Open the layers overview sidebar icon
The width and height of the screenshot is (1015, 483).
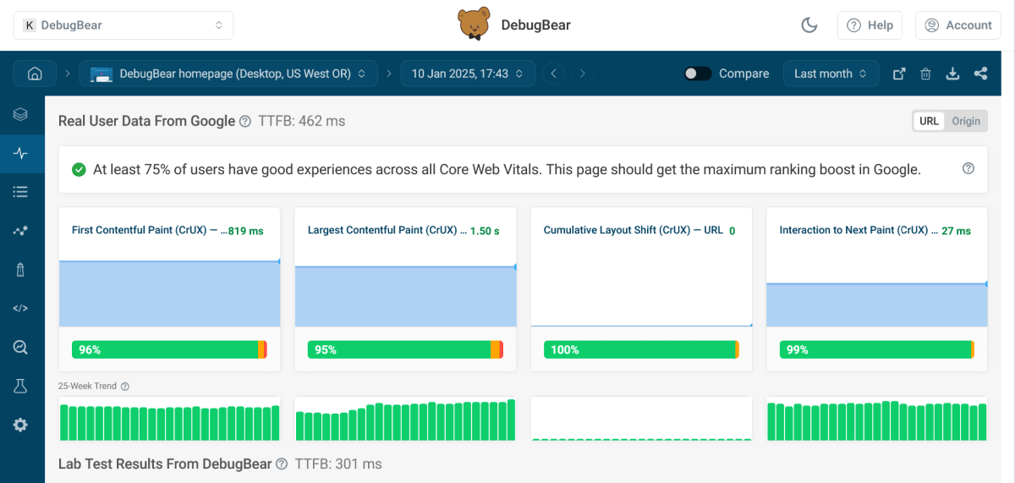tap(21, 114)
